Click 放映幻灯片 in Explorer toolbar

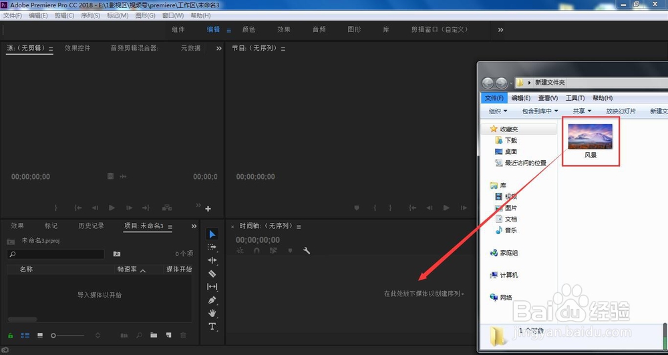(621, 111)
